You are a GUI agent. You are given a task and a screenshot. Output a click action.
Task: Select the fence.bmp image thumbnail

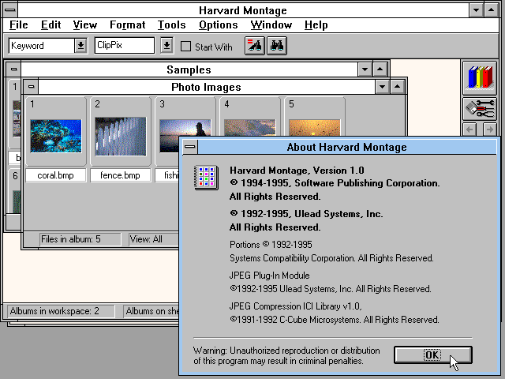(x=120, y=135)
